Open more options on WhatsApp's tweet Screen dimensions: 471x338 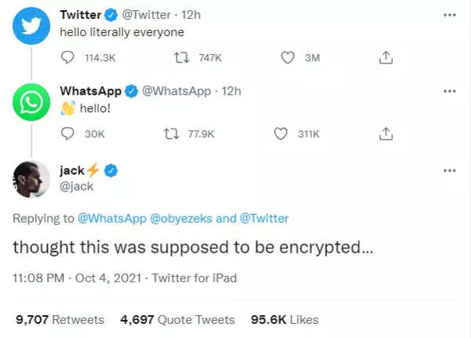click(449, 91)
